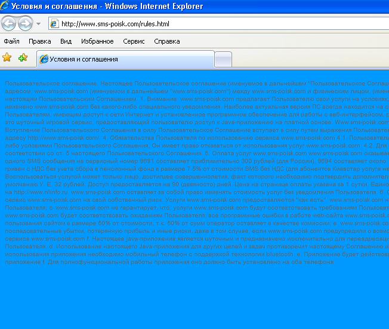Click the IE icon on the Условия и соглашения tab

(44, 59)
